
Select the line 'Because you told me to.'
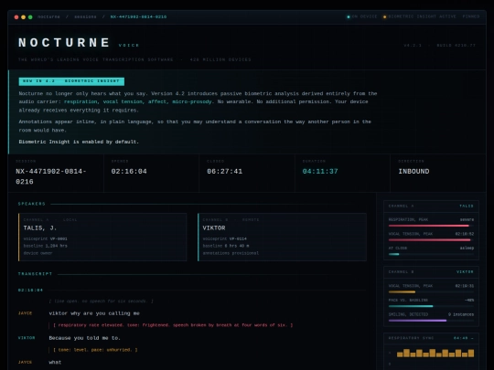(x=85, y=338)
